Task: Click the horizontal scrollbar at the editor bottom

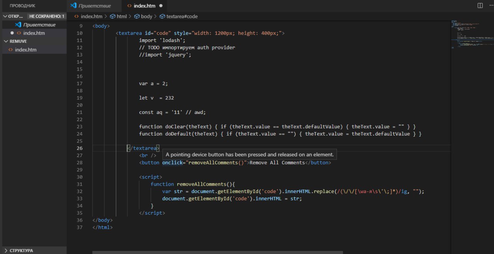Action: (x=217, y=252)
